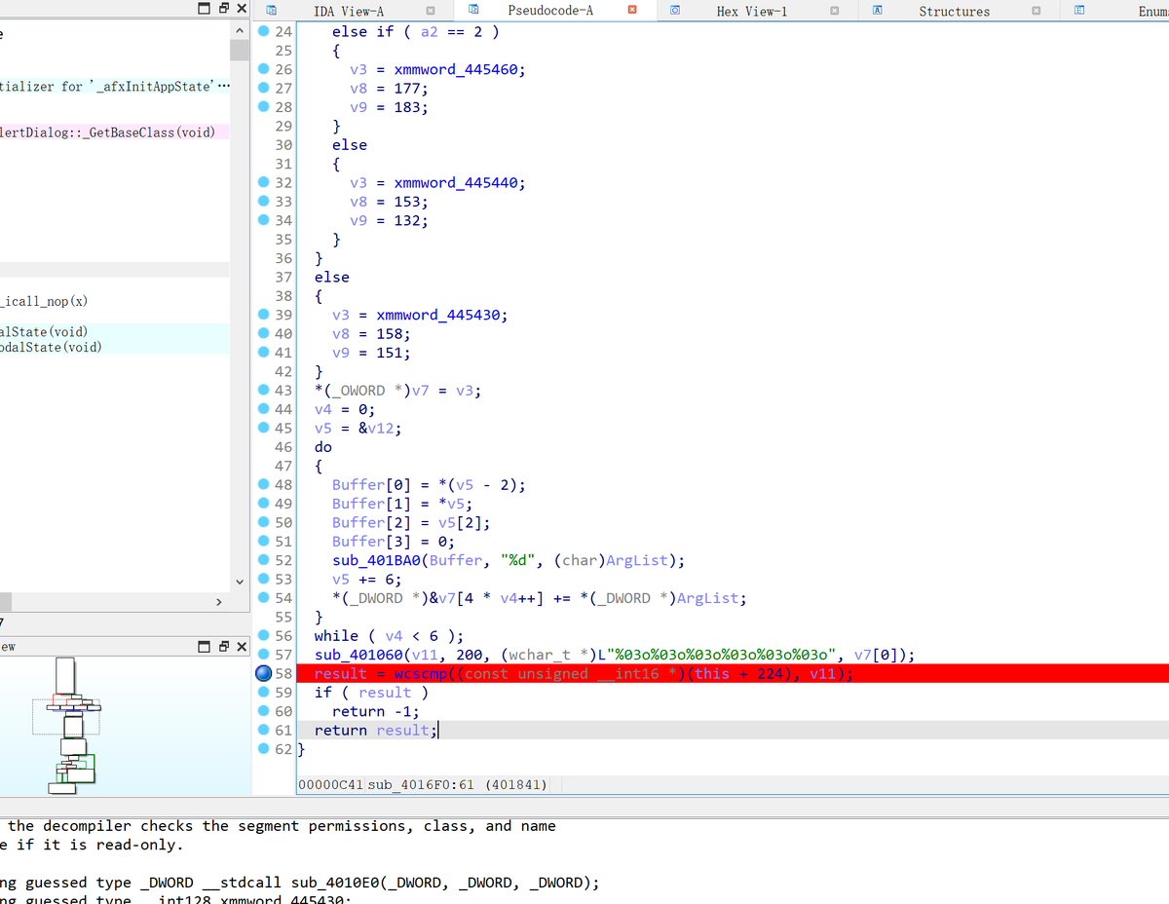The width and height of the screenshot is (1169, 904).
Task: Click the sub_401060 call on line 57
Action: (x=359, y=655)
